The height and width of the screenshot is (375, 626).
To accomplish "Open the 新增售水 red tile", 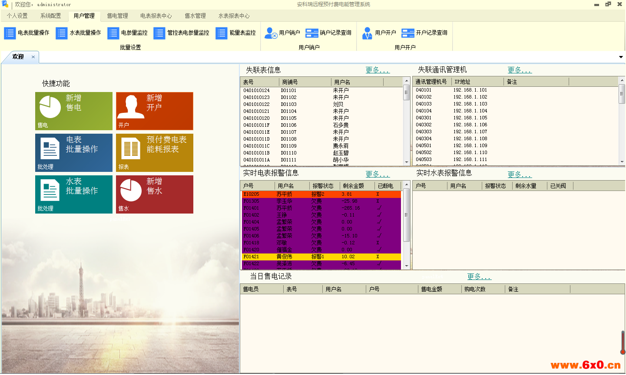I will 155,194.
